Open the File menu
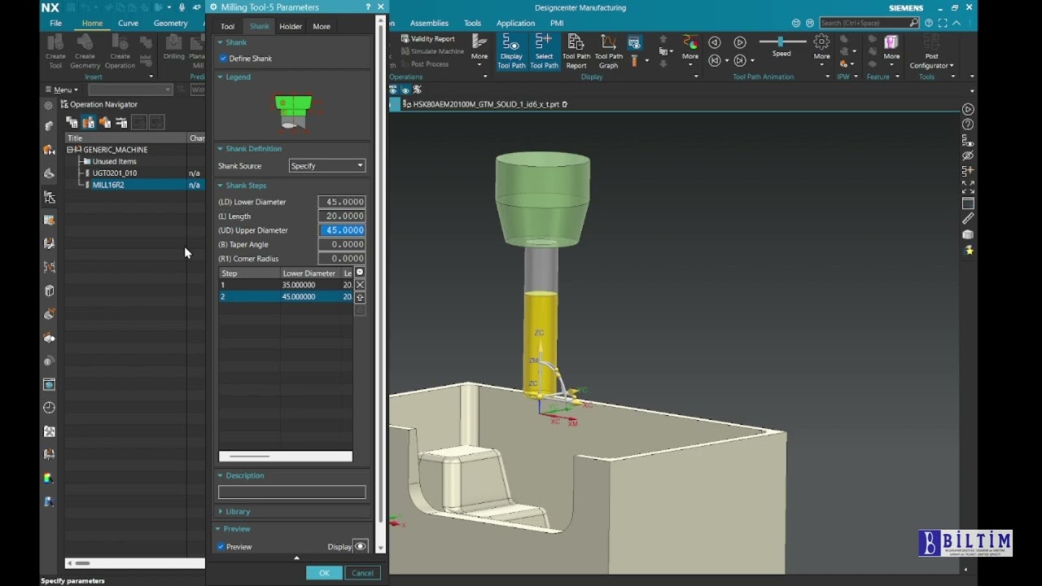This screenshot has height=586, width=1042. (x=55, y=24)
